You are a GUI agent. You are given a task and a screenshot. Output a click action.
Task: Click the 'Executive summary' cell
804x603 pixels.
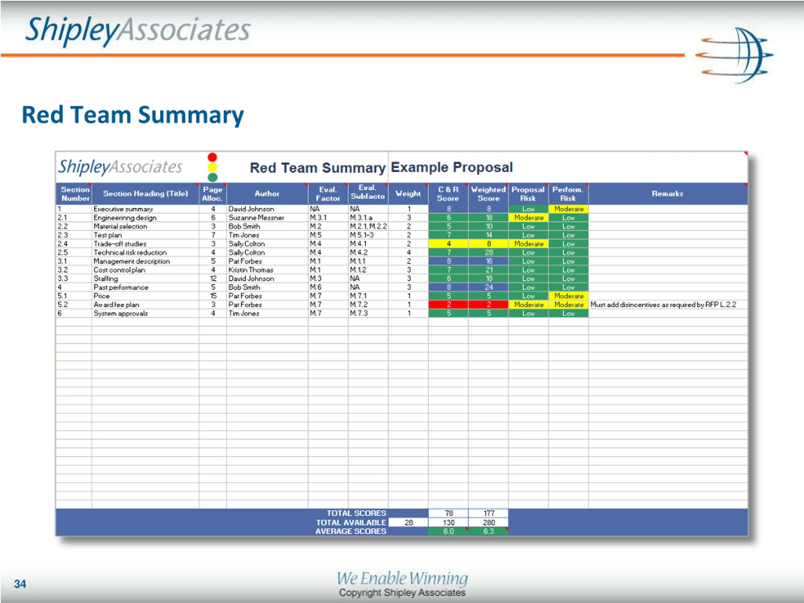[x=145, y=209]
